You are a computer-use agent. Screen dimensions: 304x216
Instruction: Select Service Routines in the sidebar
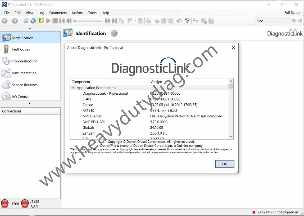click(x=30, y=85)
